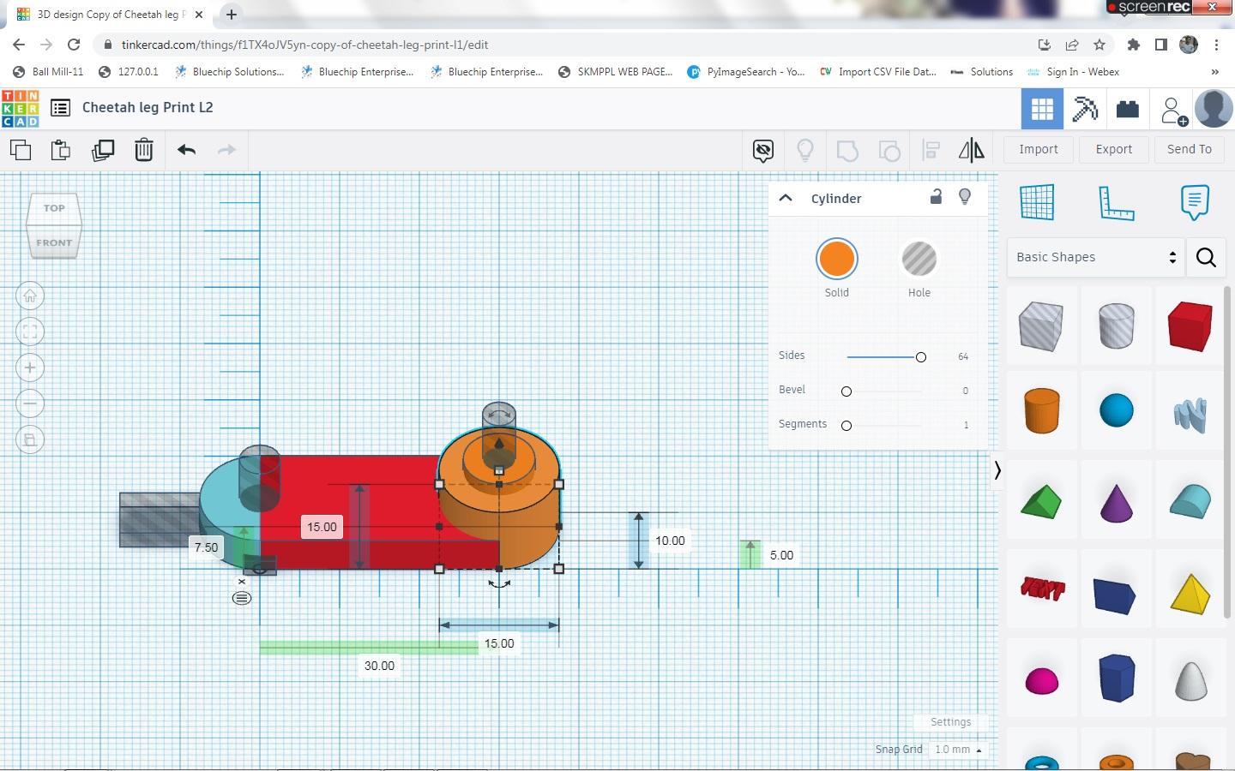Screen dimensions: 1235x771
Task: Select the Solid option for cylinder
Action: pos(836,260)
